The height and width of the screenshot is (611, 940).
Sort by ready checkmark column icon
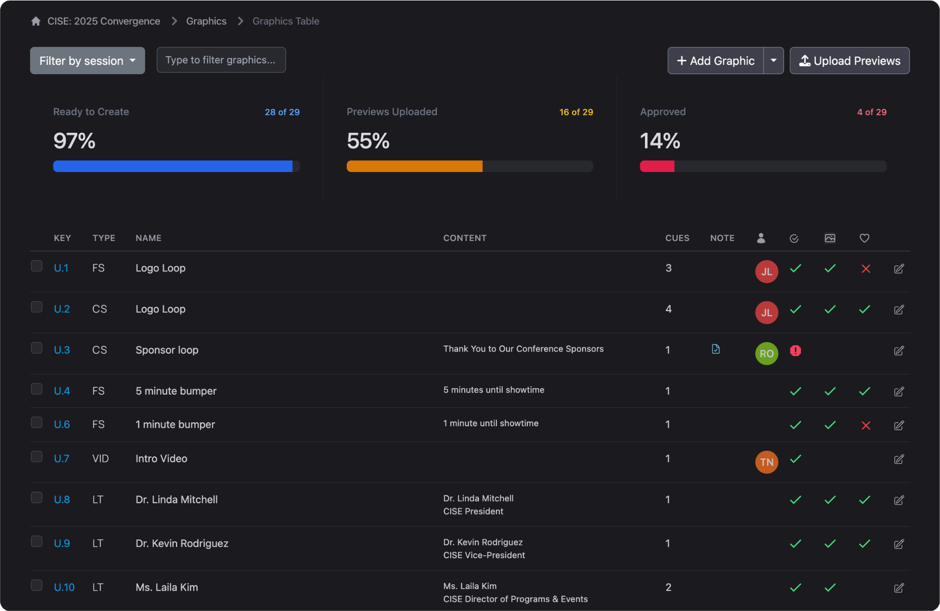tap(794, 238)
